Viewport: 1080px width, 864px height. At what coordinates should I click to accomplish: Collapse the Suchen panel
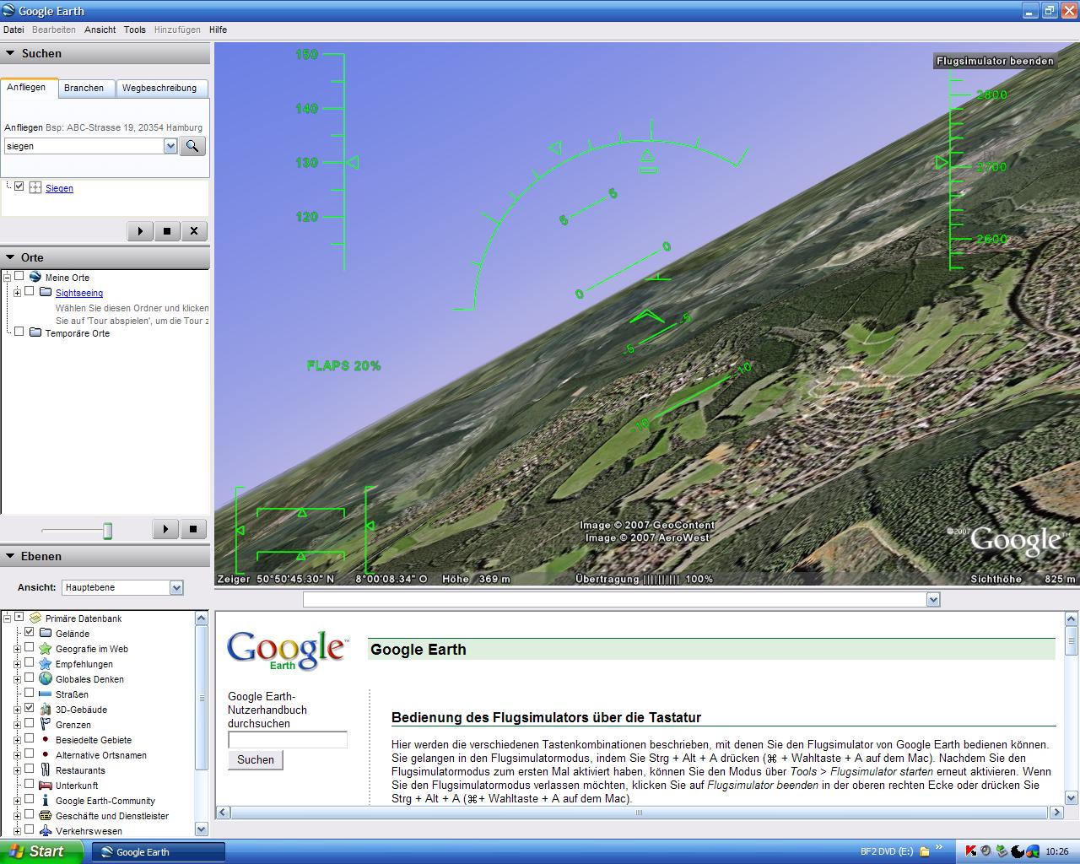11,53
